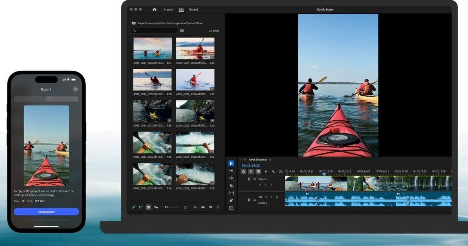The image size is (468, 246).
Task: Click the add marker icon above the timeline
Action: coord(266,171)
